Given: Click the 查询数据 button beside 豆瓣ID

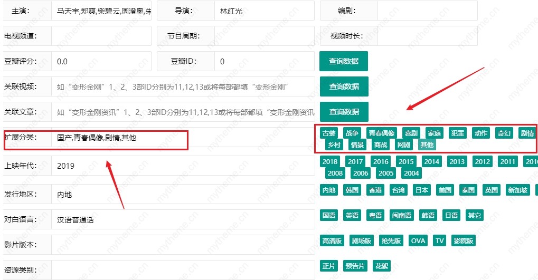Looking at the screenshot, I should click(343, 61).
